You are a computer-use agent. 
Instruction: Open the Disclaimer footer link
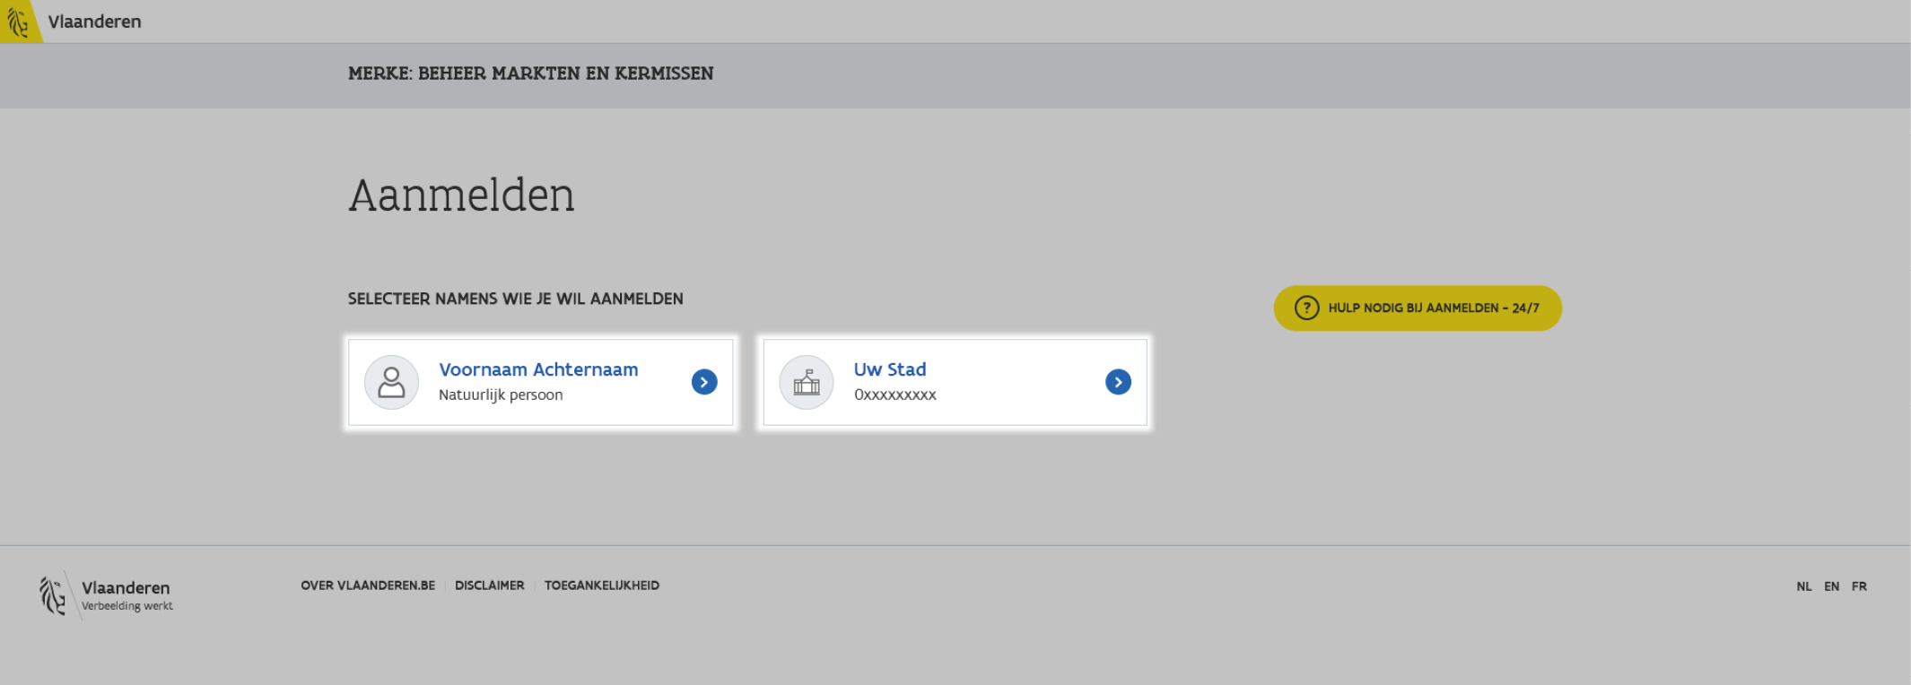[x=489, y=585]
